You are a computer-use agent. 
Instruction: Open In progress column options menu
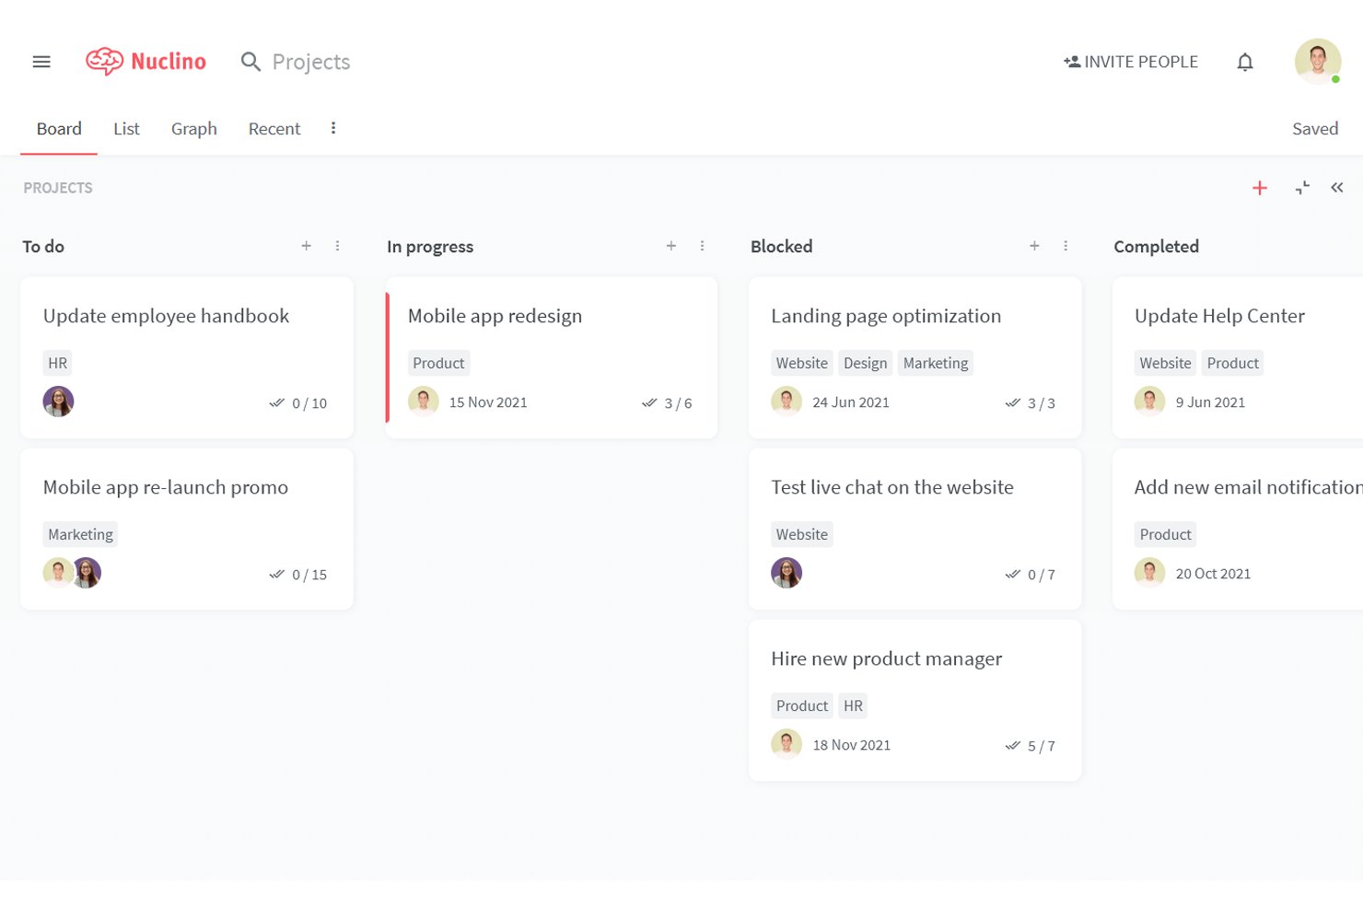coord(702,246)
